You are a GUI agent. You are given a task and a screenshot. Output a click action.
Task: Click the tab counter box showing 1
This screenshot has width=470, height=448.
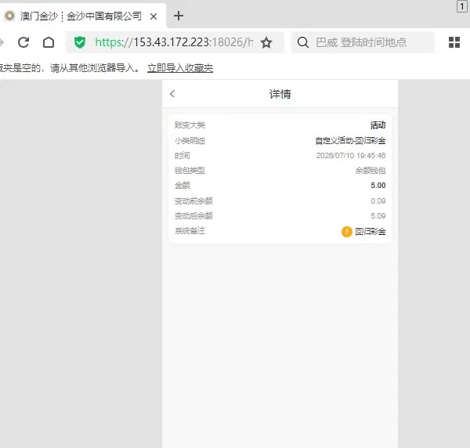click(x=462, y=6)
